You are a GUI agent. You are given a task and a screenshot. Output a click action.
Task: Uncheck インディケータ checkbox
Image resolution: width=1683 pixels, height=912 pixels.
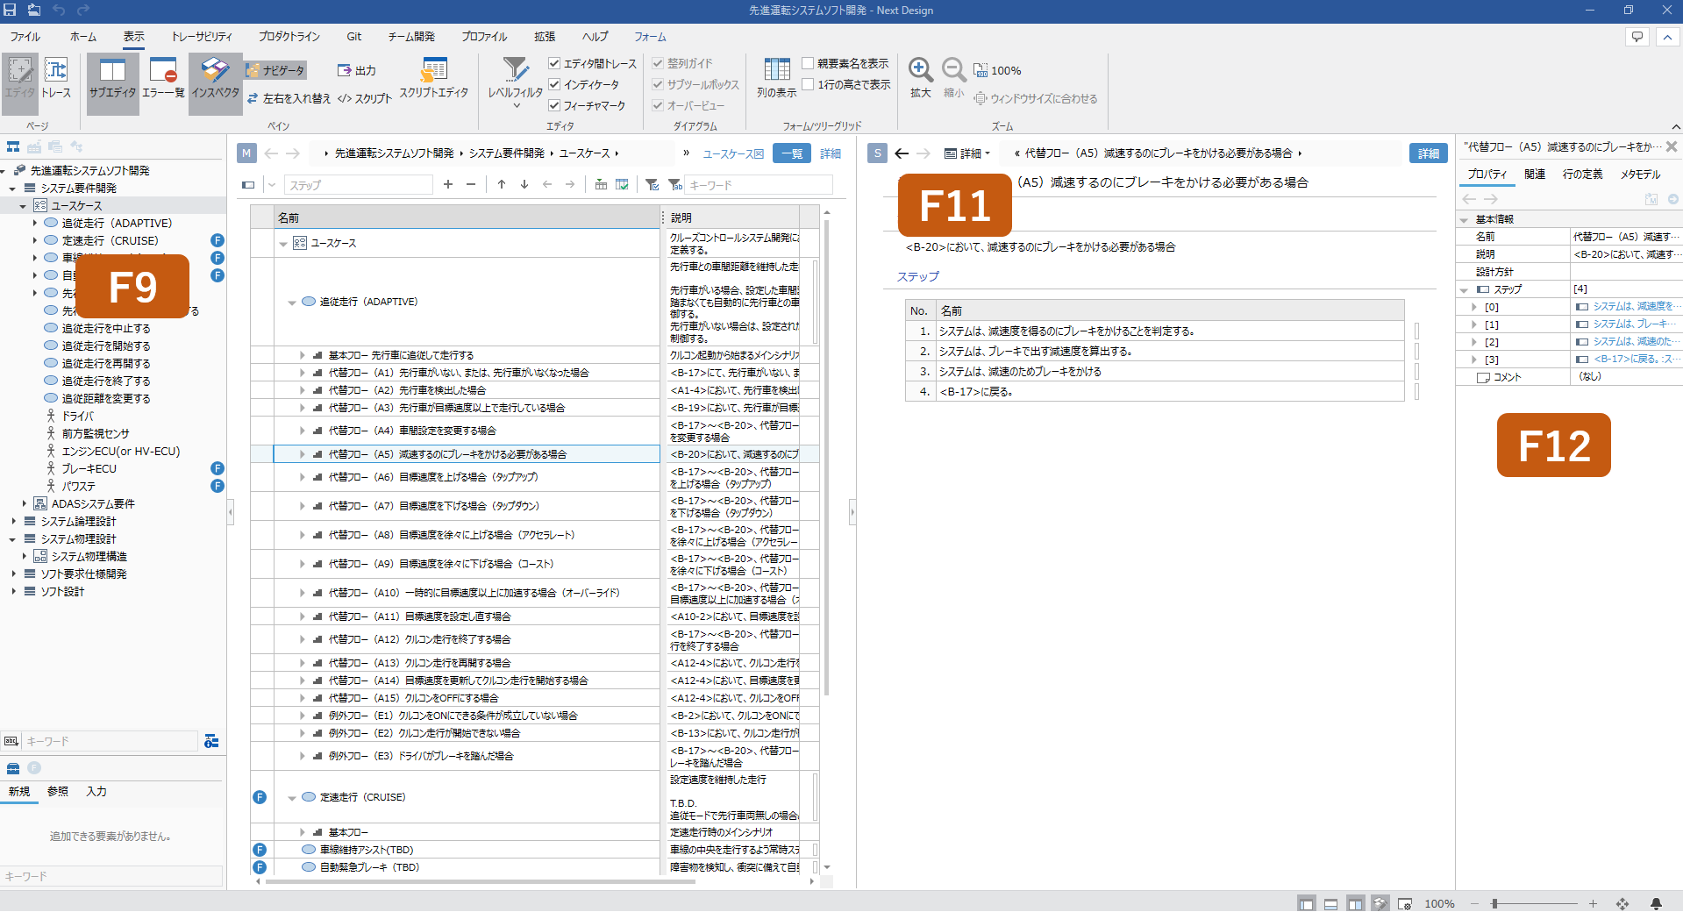click(554, 84)
